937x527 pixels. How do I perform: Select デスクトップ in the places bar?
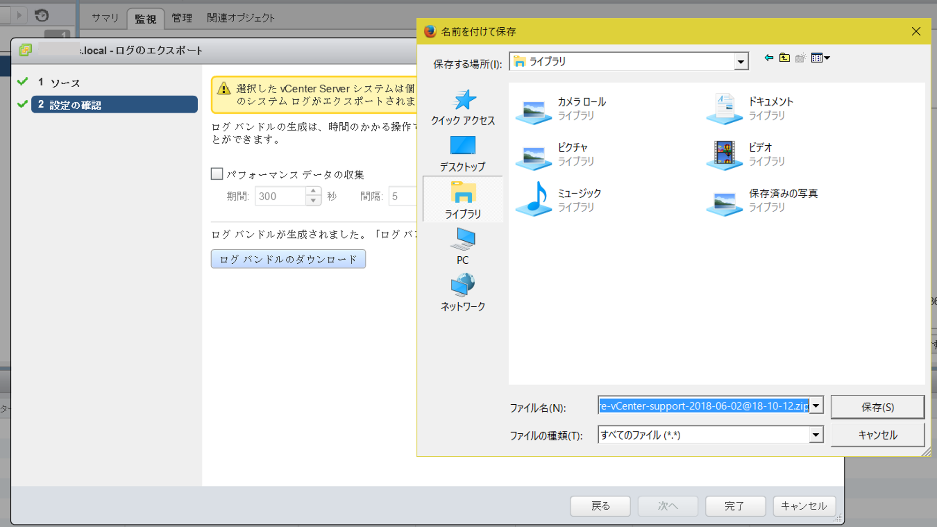[463, 154]
